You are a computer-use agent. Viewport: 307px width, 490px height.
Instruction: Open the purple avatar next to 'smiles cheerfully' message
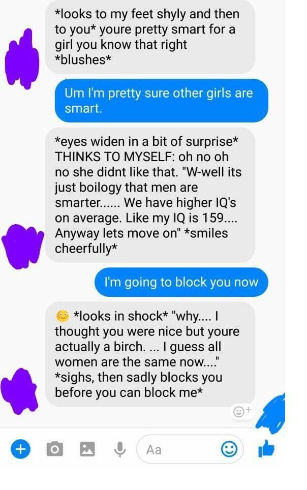[x=22, y=246]
